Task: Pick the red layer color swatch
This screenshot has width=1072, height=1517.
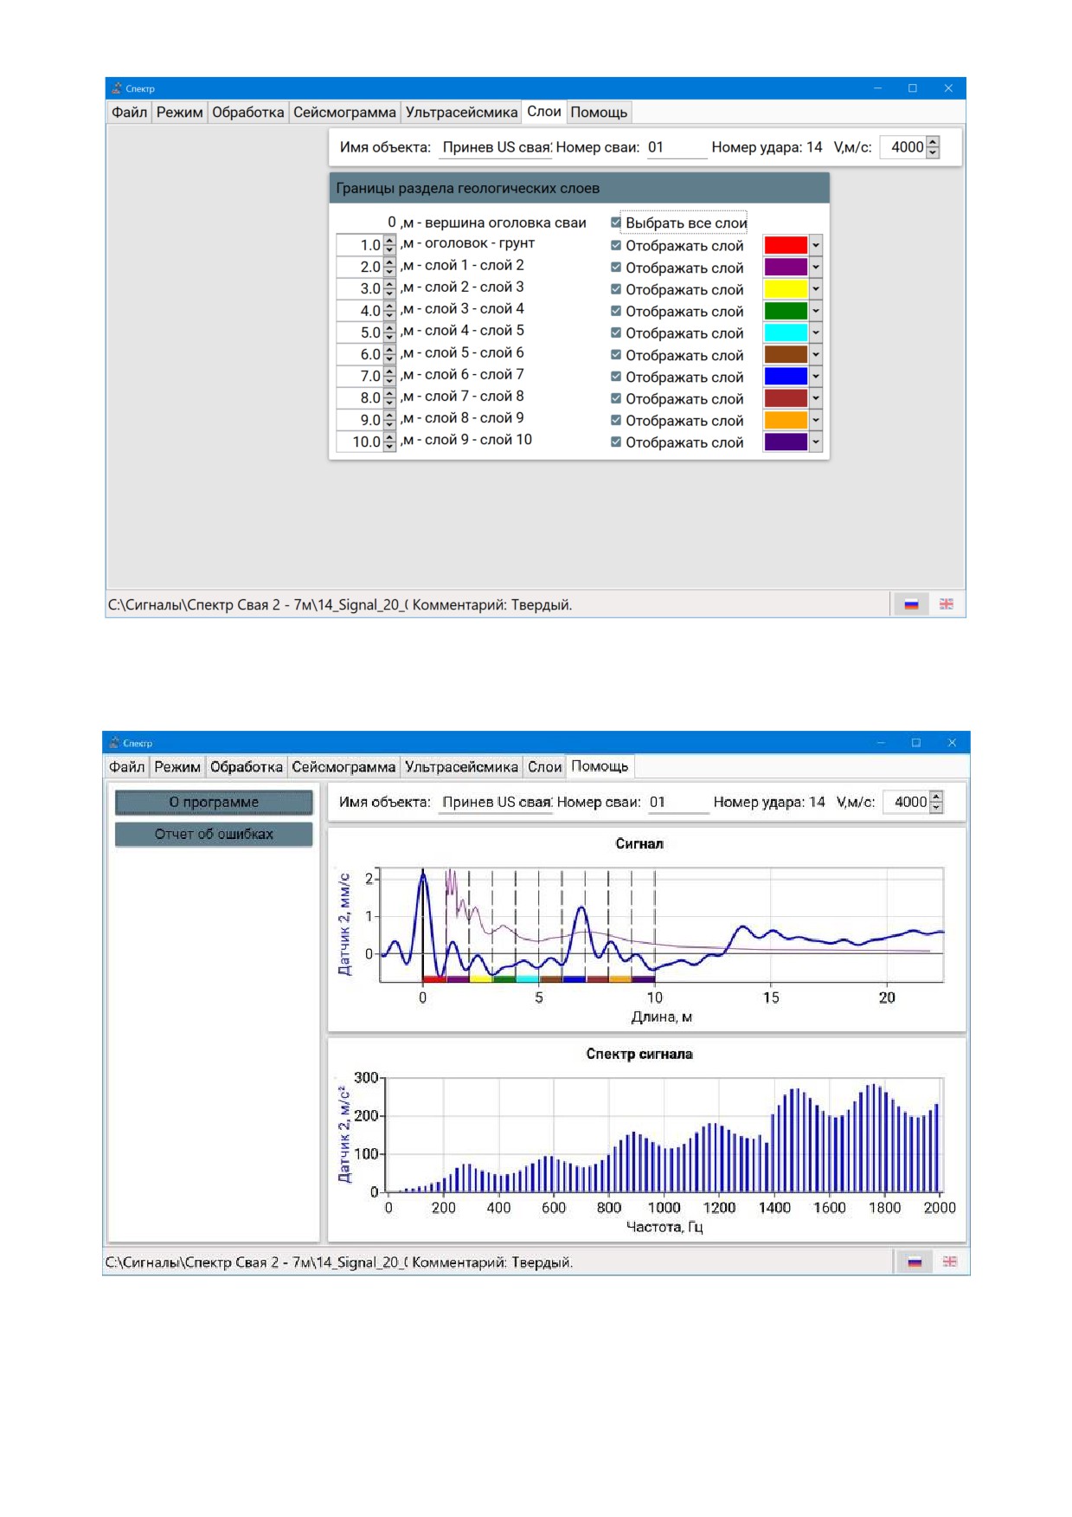Action: coord(786,245)
